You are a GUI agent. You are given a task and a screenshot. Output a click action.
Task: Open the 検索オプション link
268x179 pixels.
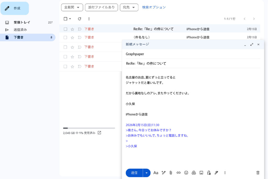coord(154,7)
